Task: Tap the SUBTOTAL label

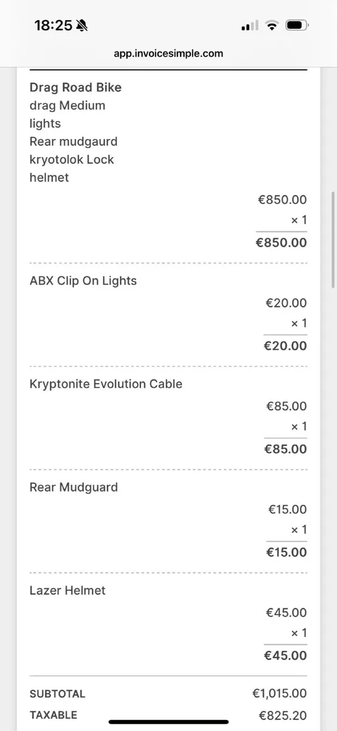Action: click(58, 694)
